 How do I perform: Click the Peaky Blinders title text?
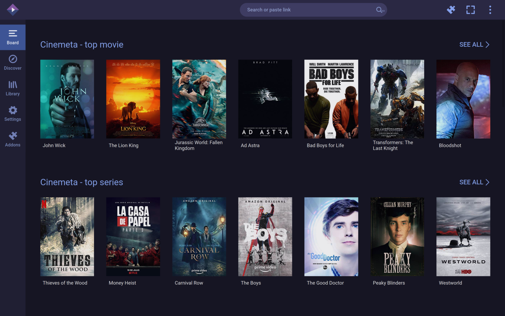point(389,283)
